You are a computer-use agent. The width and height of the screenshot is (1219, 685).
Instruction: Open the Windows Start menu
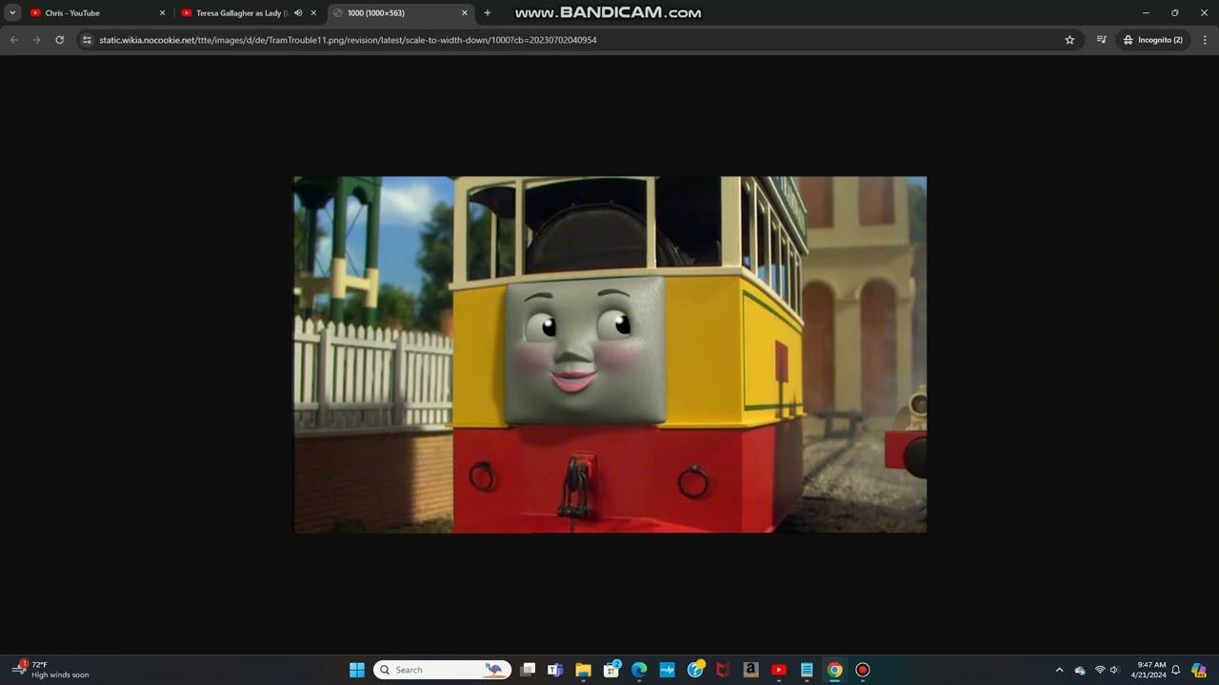pyautogui.click(x=357, y=670)
